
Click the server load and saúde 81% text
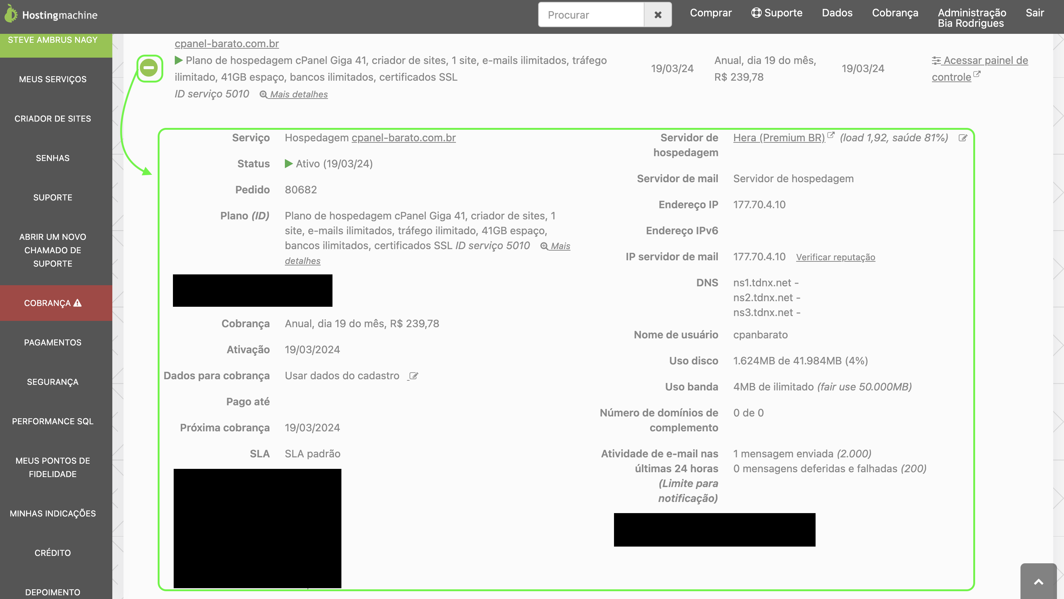pyautogui.click(x=894, y=138)
